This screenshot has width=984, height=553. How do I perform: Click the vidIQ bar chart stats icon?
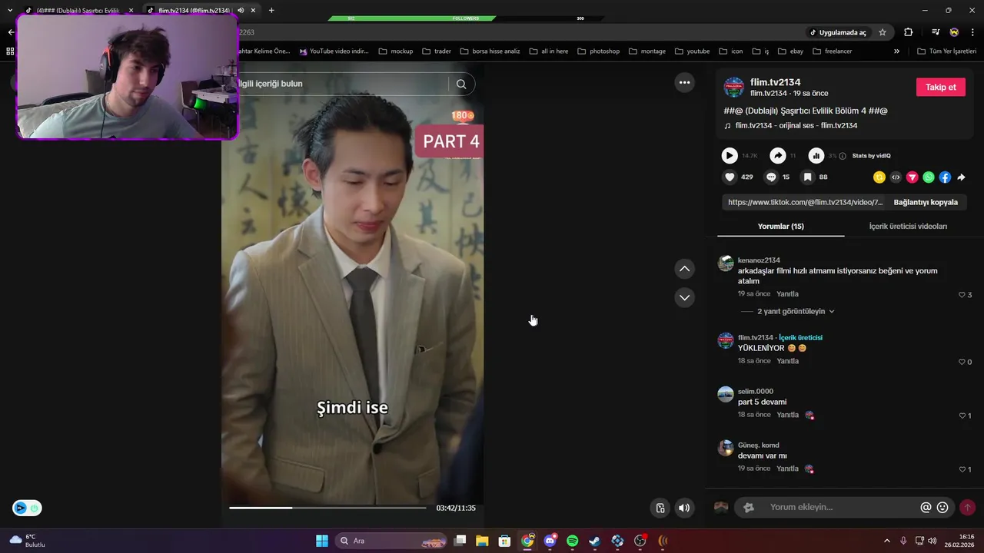click(x=816, y=156)
